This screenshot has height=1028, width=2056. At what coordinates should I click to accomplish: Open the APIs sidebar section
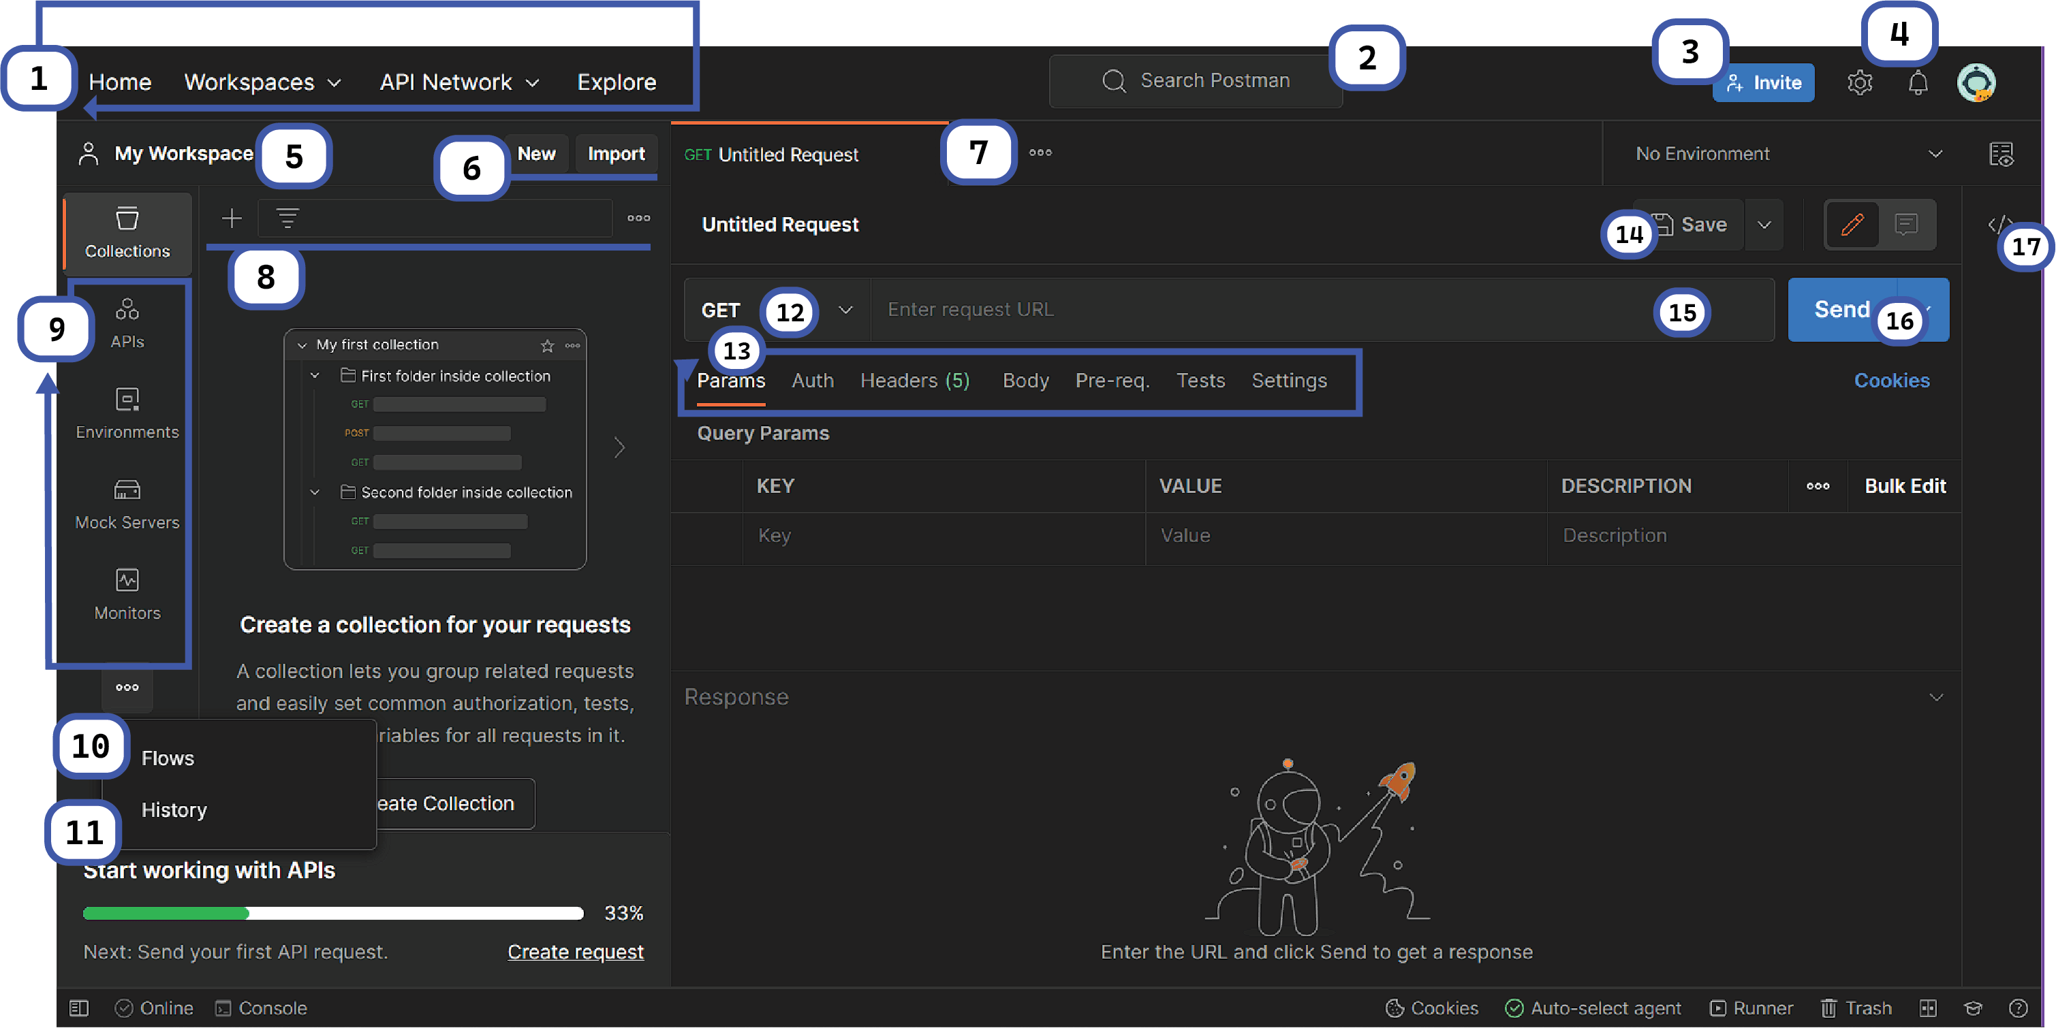(x=127, y=323)
